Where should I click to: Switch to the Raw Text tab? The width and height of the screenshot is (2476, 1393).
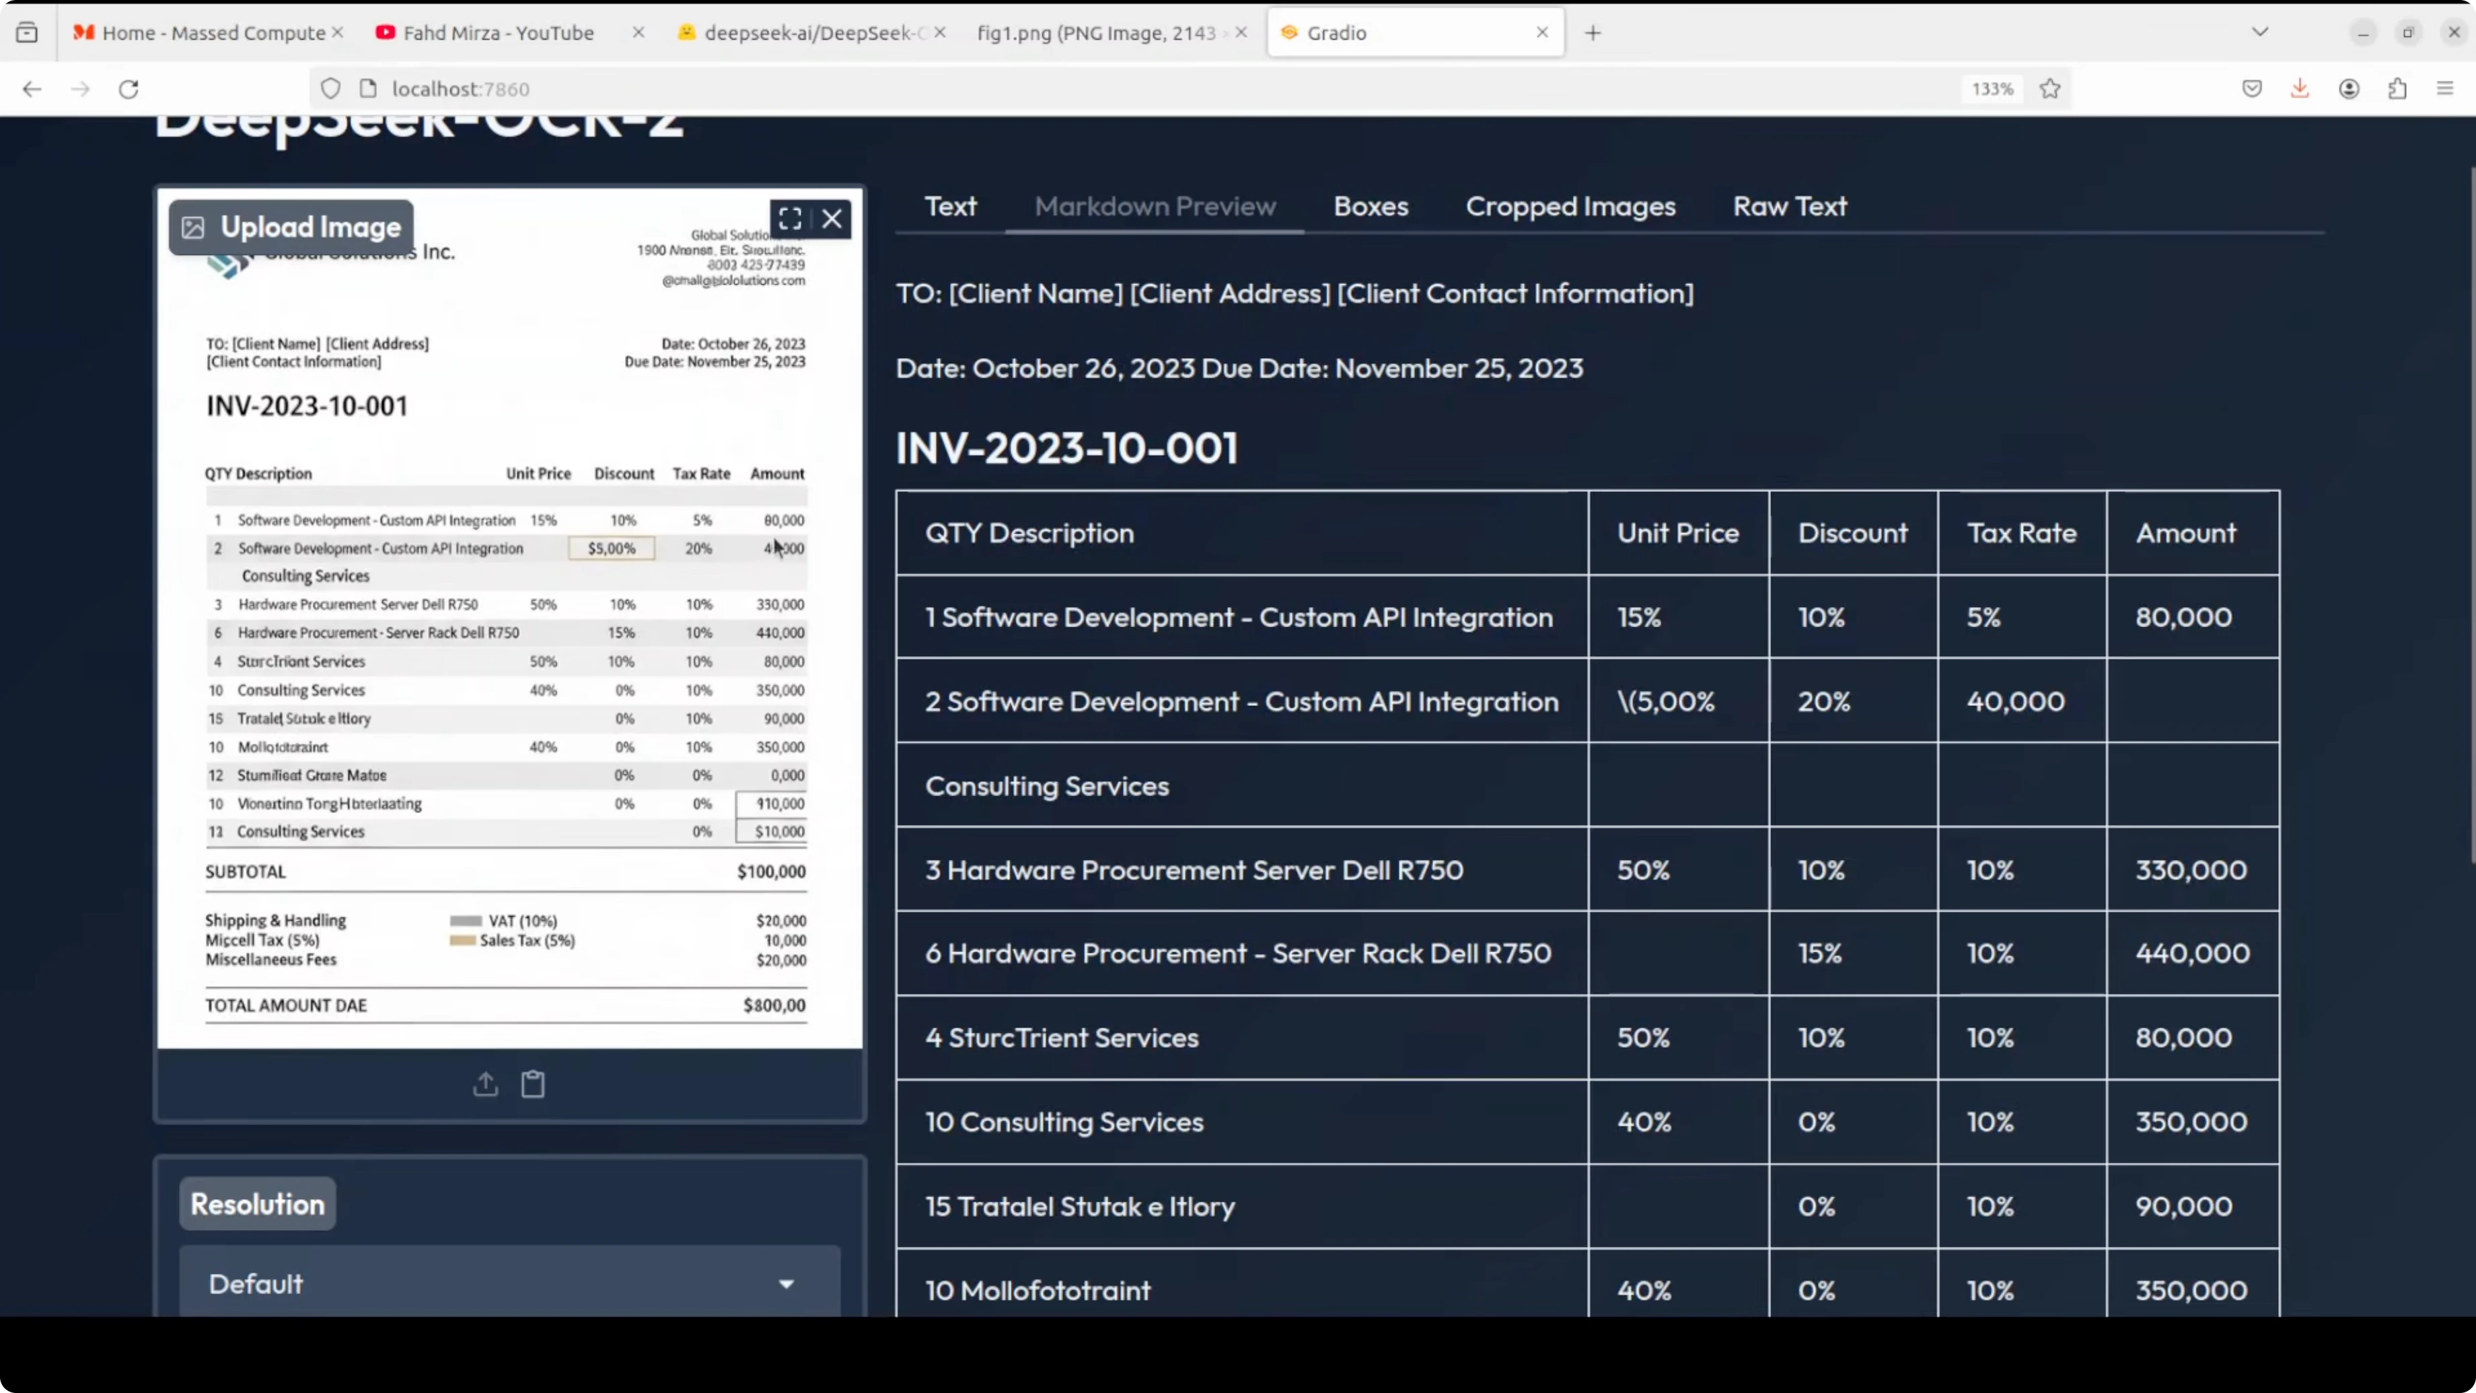tap(1790, 207)
